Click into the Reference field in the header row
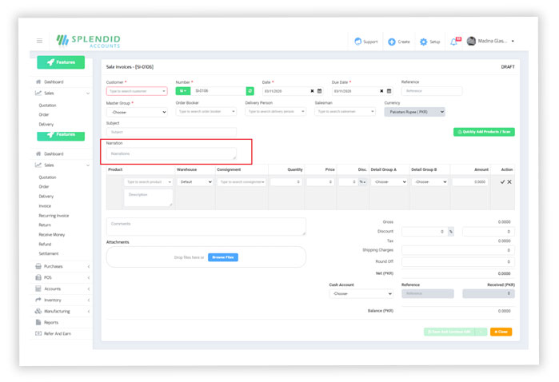This screenshot has height=382, width=559. pos(432,91)
